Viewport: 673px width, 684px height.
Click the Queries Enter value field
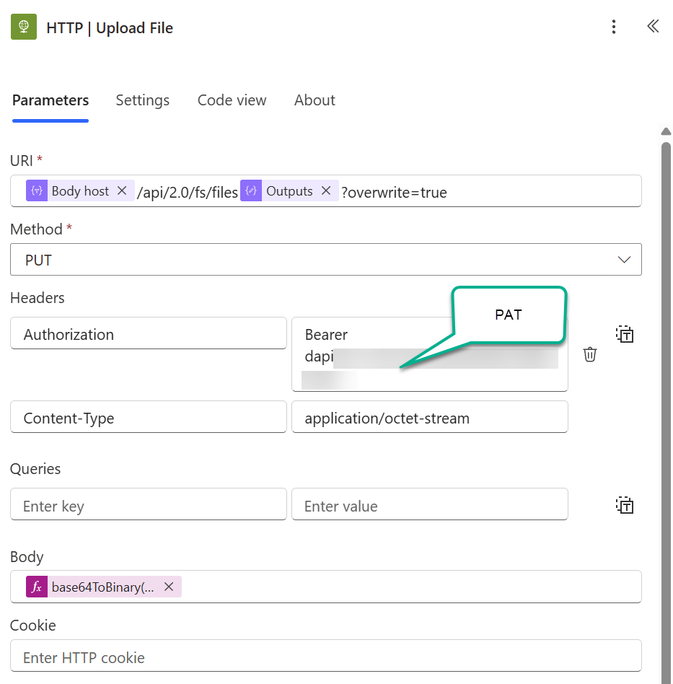tap(430, 504)
